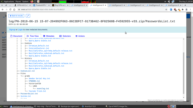The width and height of the screenshot is (193, 108).
Task: Close the FastestVPN browser tab
Action: (49, 5)
